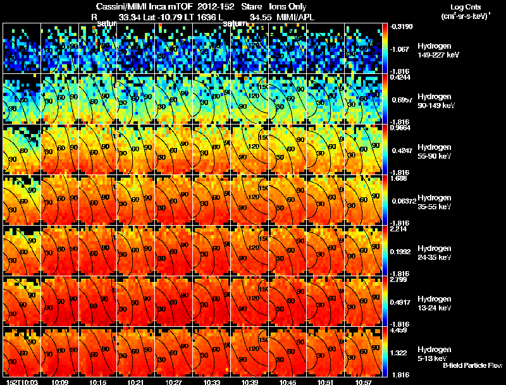506x385 pixels.
Task: Click the 'MIMI/APL' label in the header
Action: click(x=295, y=18)
